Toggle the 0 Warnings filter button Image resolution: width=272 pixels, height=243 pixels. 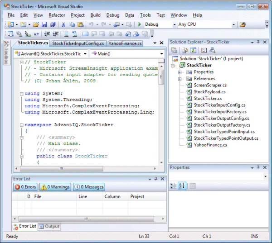point(55,187)
